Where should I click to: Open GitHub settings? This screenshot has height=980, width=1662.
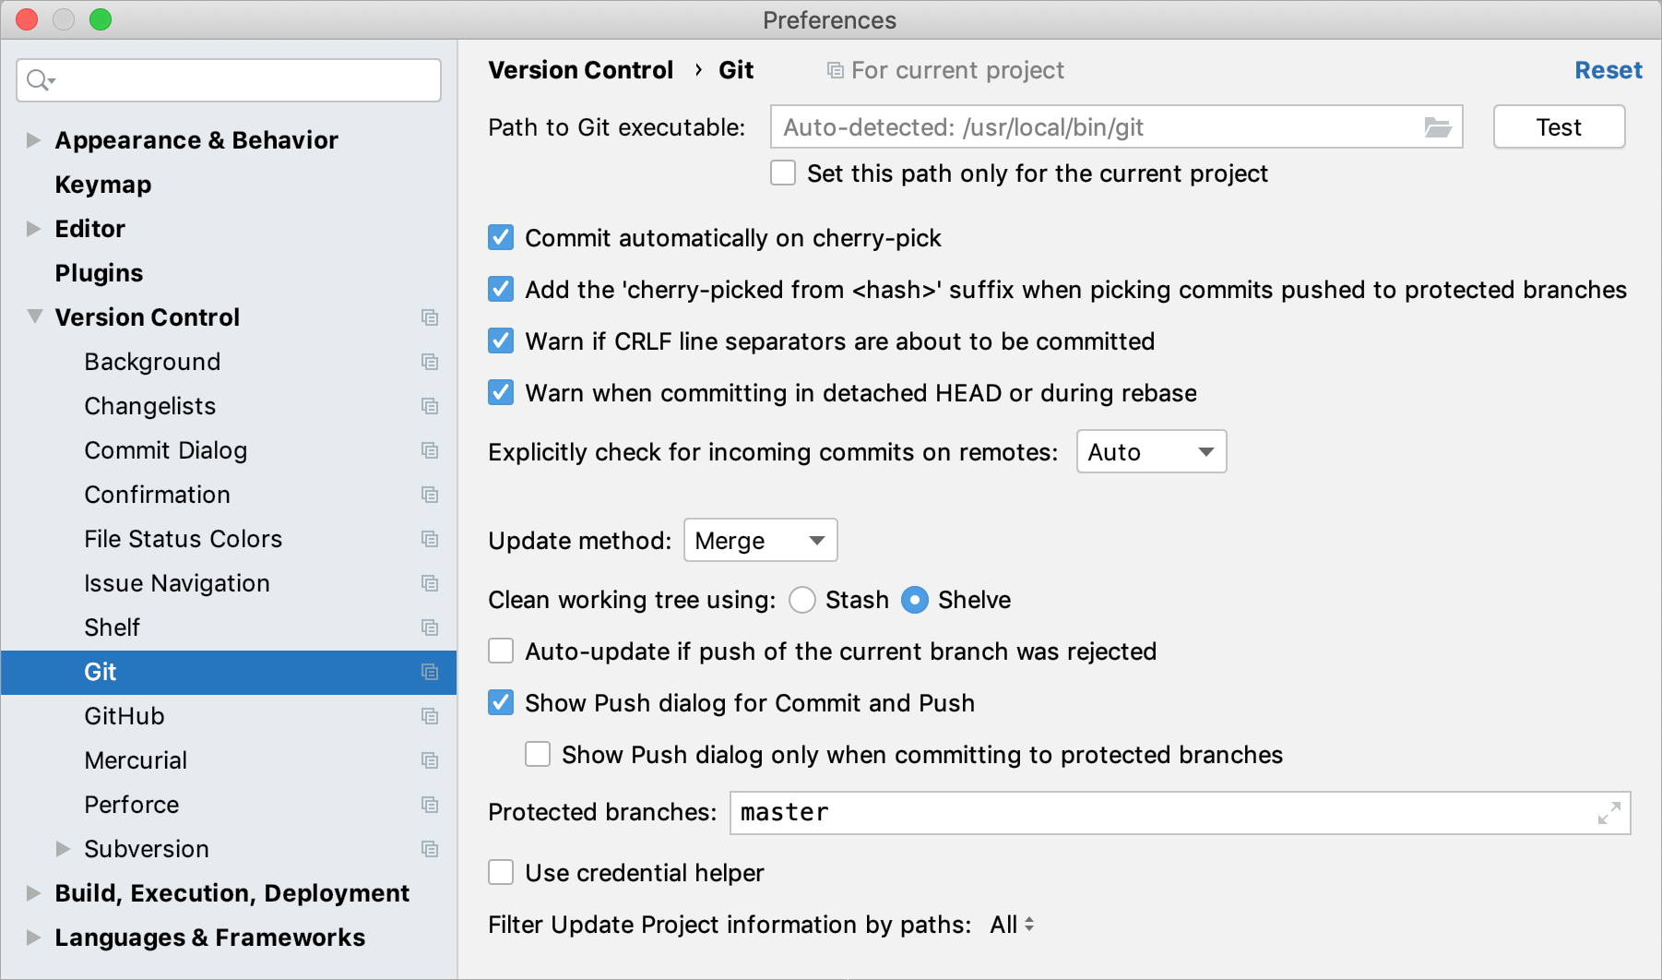pos(125,716)
